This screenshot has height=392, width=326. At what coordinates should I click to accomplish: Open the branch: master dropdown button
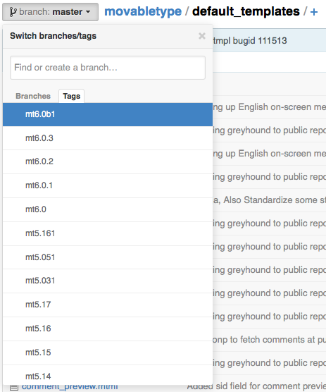[50, 12]
